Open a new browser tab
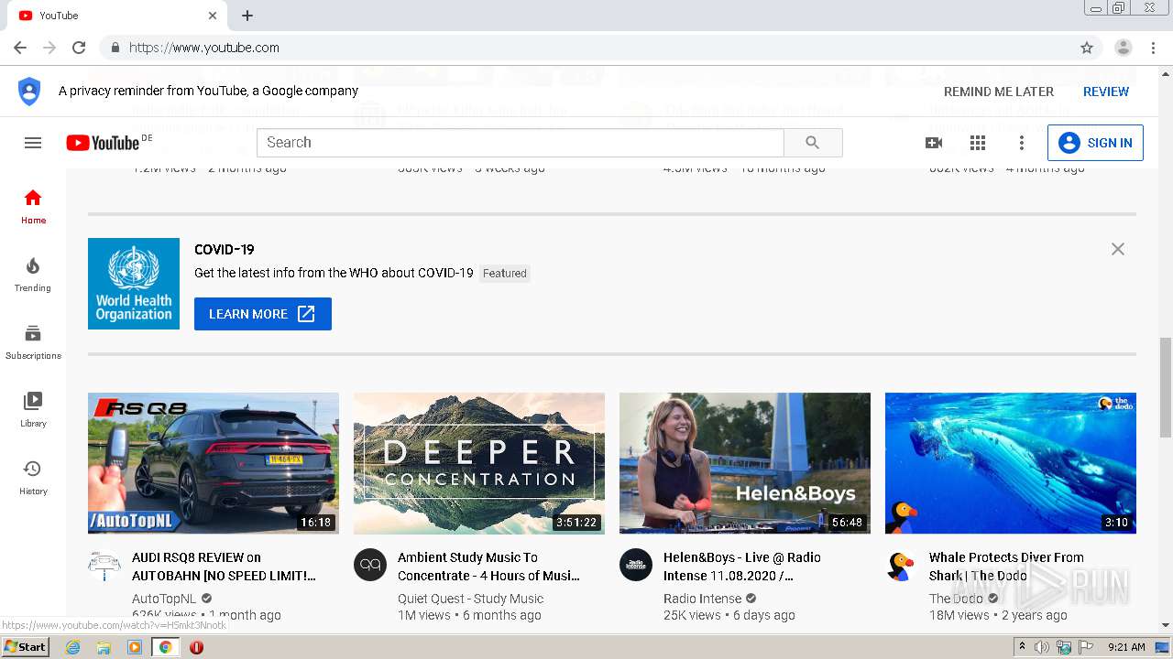Viewport: 1173px width, 659px height. tap(247, 16)
